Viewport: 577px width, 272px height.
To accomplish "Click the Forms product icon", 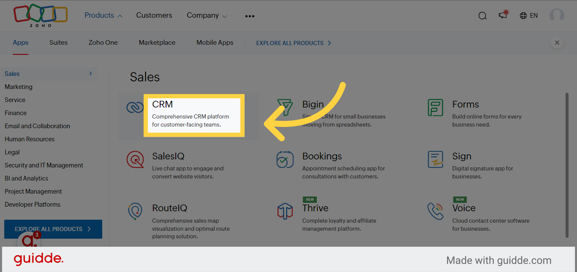I will click(435, 108).
